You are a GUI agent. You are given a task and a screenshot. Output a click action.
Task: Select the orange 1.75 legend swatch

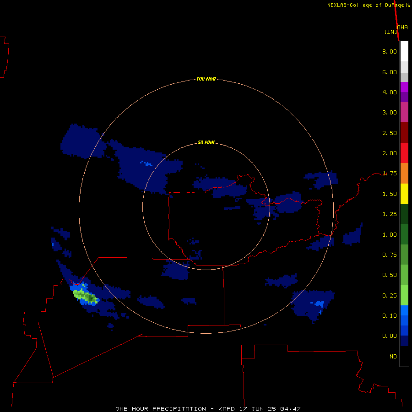404,173
